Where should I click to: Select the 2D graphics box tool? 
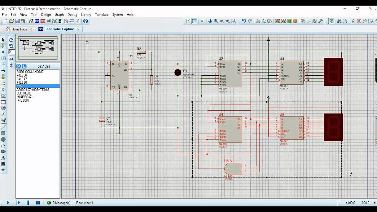(3, 133)
